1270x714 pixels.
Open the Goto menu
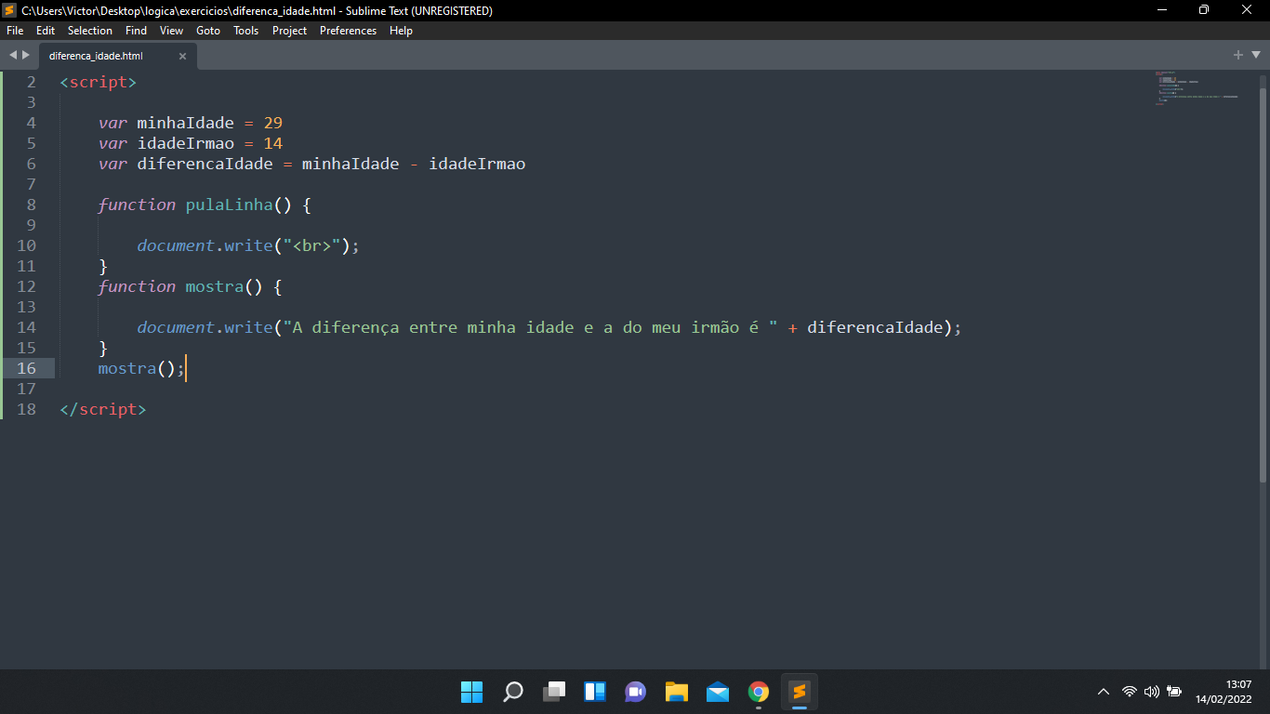point(208,31)
